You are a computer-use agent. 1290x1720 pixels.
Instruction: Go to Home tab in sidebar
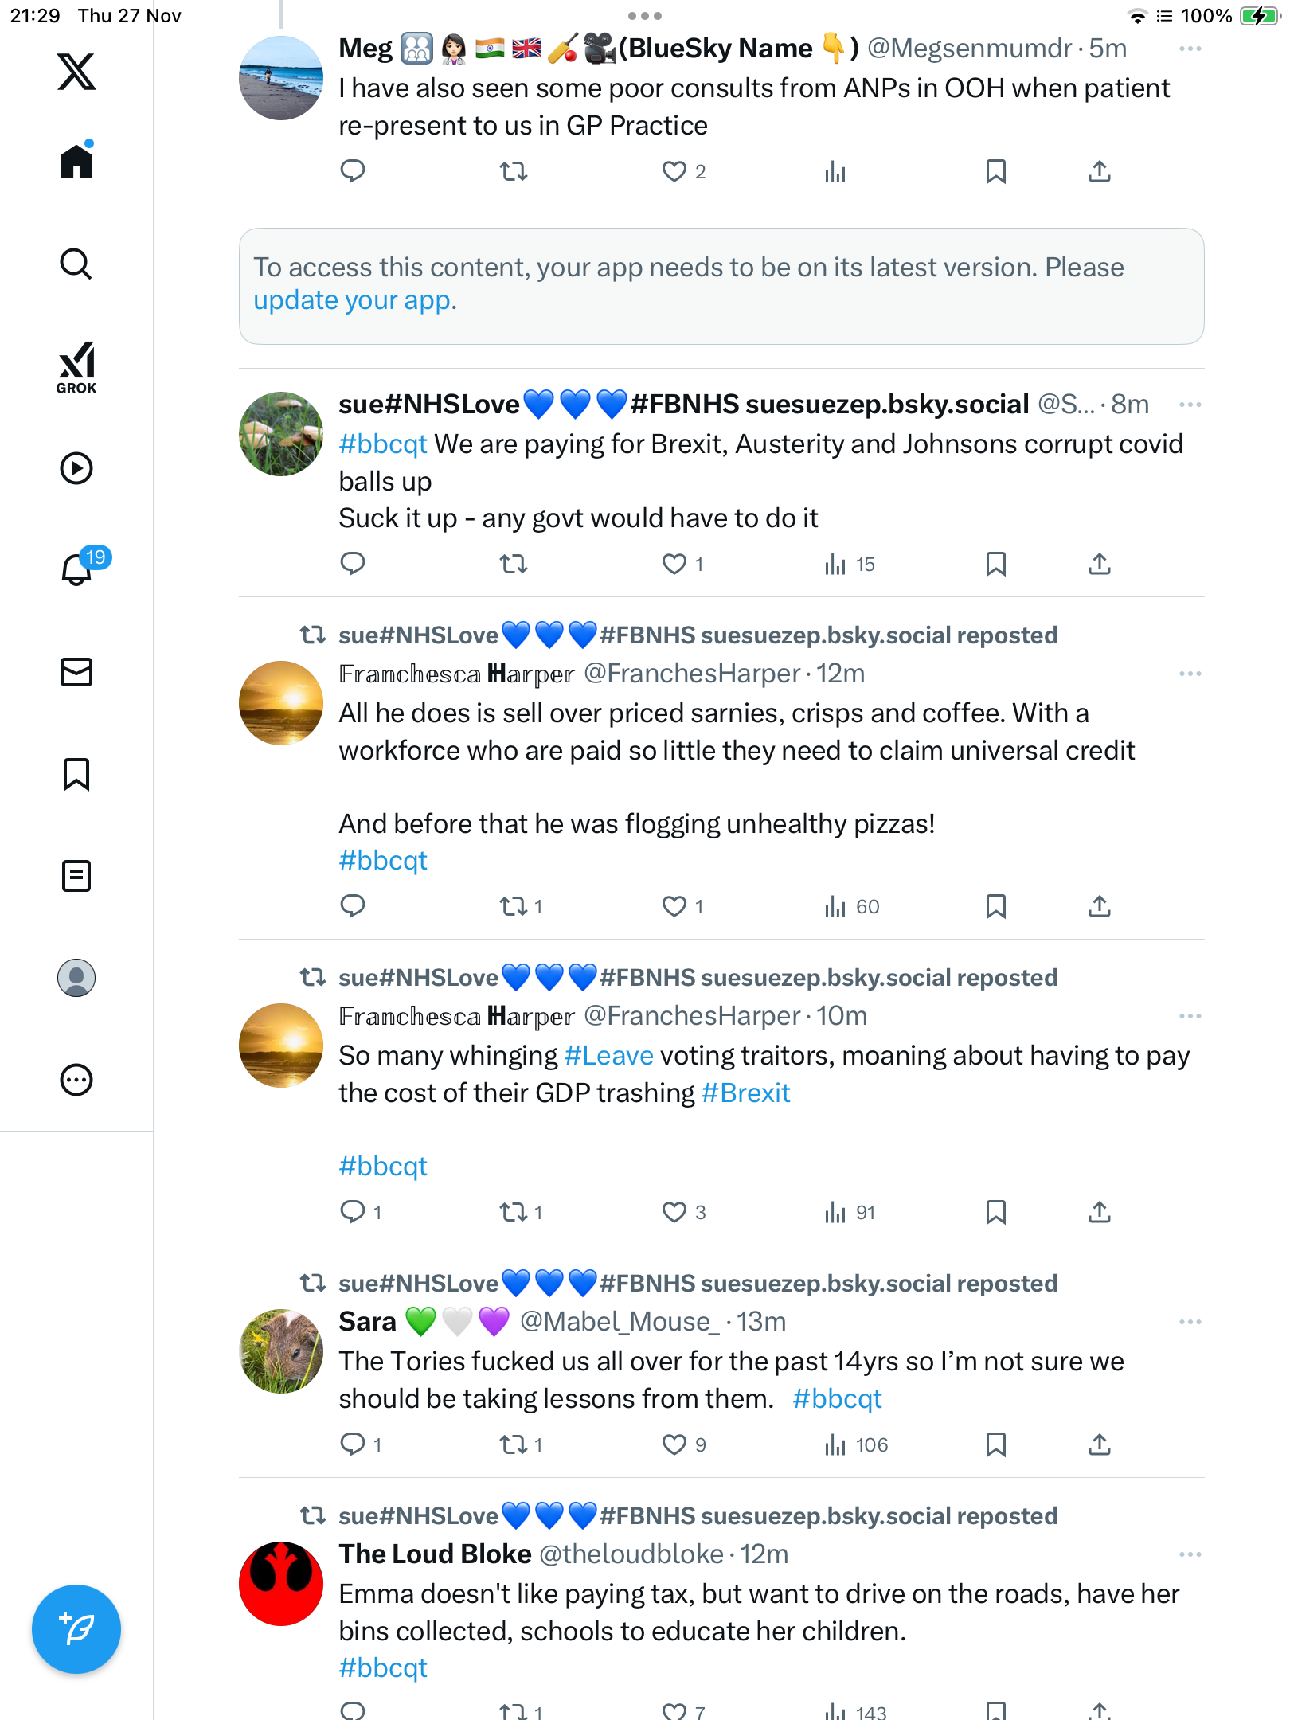76,162
